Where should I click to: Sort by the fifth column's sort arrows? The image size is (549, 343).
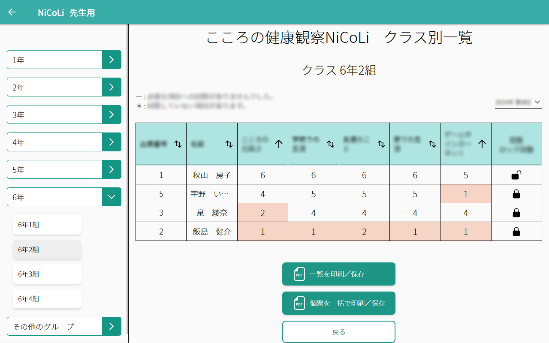pyautogui.click(x=381, y=144)
